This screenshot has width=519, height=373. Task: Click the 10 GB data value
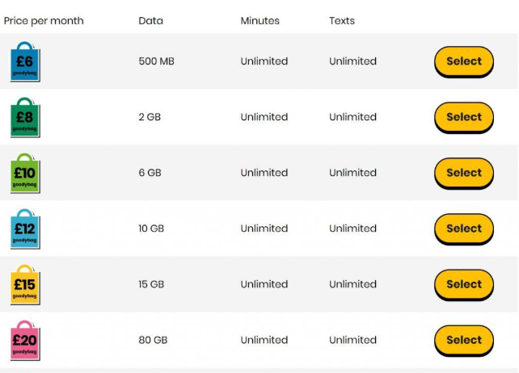tap(151, 228)
